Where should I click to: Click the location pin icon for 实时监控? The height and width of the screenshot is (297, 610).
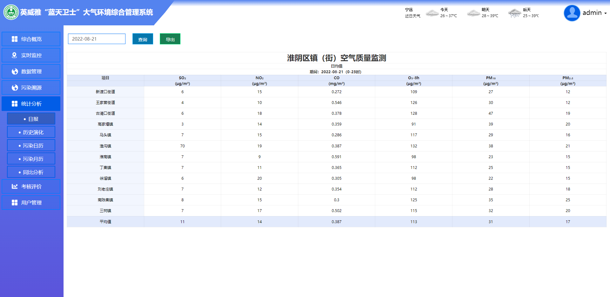[x=14, y=55]
